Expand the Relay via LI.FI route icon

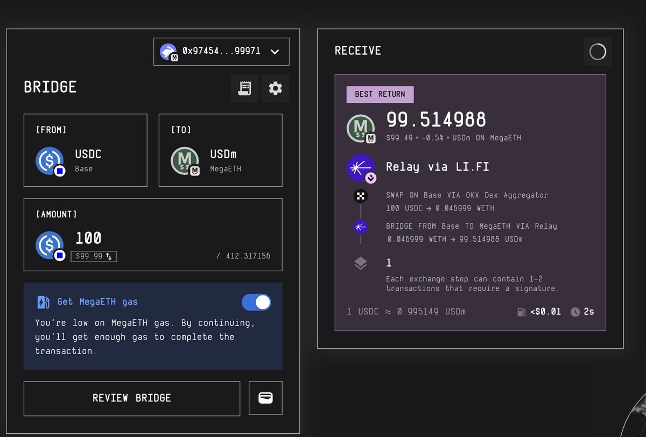361,168
